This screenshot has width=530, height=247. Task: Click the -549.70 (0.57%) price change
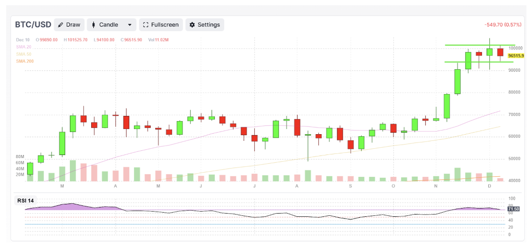click(504, 24)
